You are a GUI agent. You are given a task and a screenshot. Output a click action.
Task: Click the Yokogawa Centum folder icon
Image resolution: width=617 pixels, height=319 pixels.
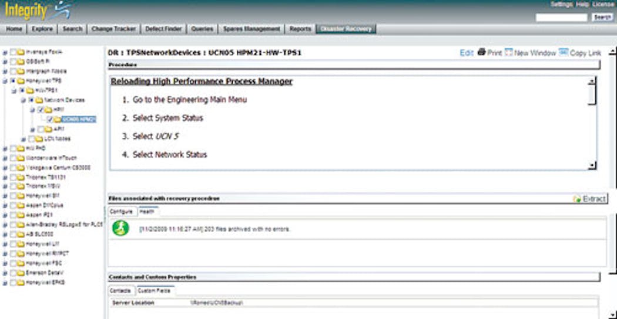(x=21, y=168)
